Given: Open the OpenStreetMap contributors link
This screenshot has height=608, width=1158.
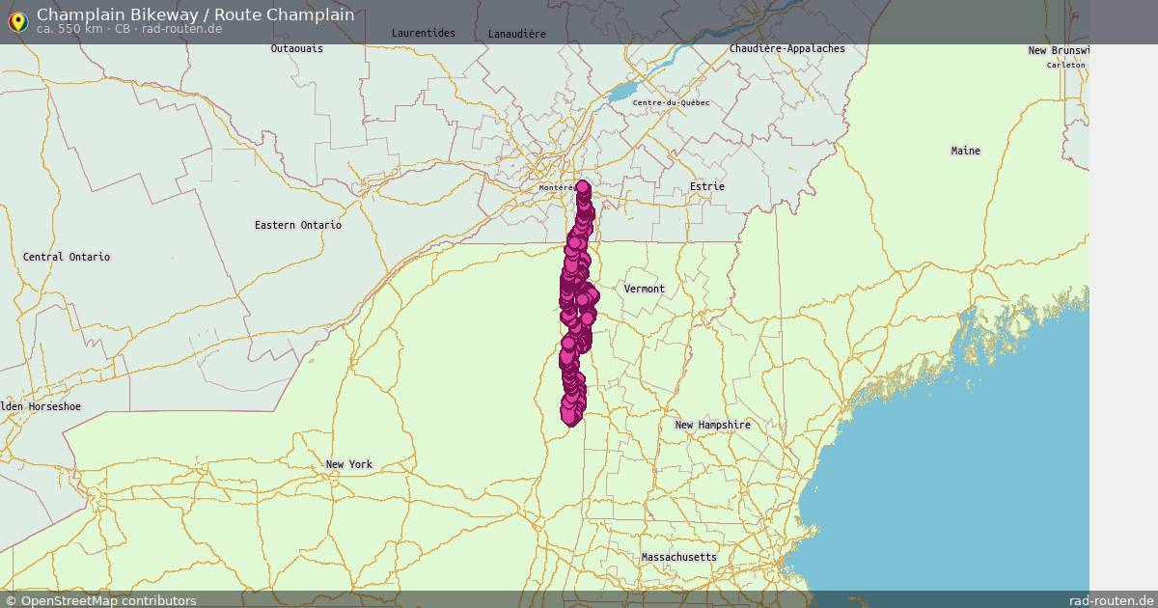Looking at the screenshot, I should pyautogui.click(x=101, y=598).
